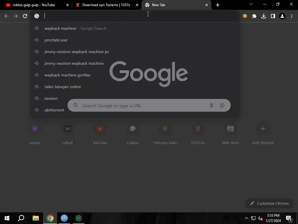Image resolution: width=298 pixels, height=224 pixels.
Task: Click the browser back arrow
Action: point(6,16)
